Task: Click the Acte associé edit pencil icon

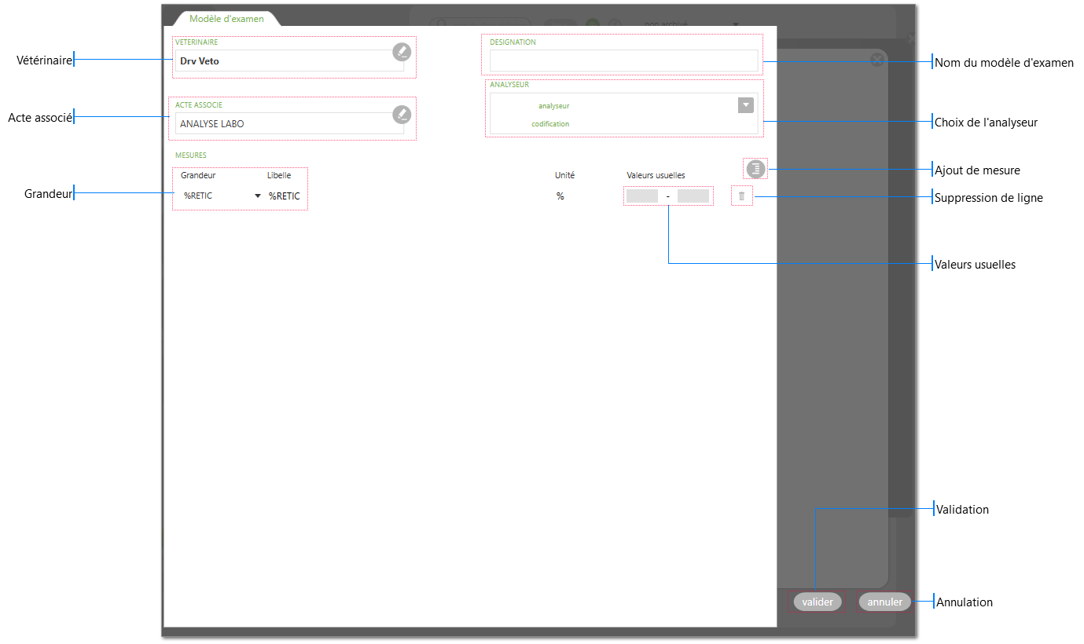Action: [402, 115]
